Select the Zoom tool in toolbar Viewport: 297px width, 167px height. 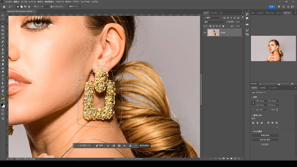click(x=3, y=95)
